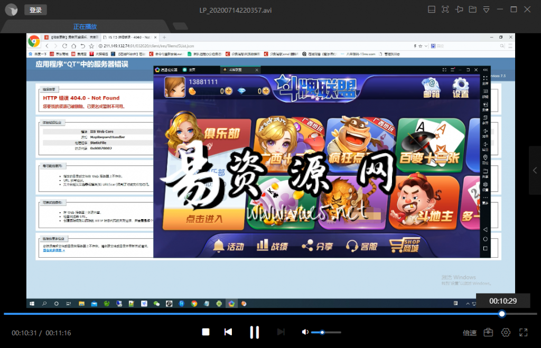The image size is (541, 348).
Task: Open the 京东商城 bookmark
Action: [x=59, y=54]
